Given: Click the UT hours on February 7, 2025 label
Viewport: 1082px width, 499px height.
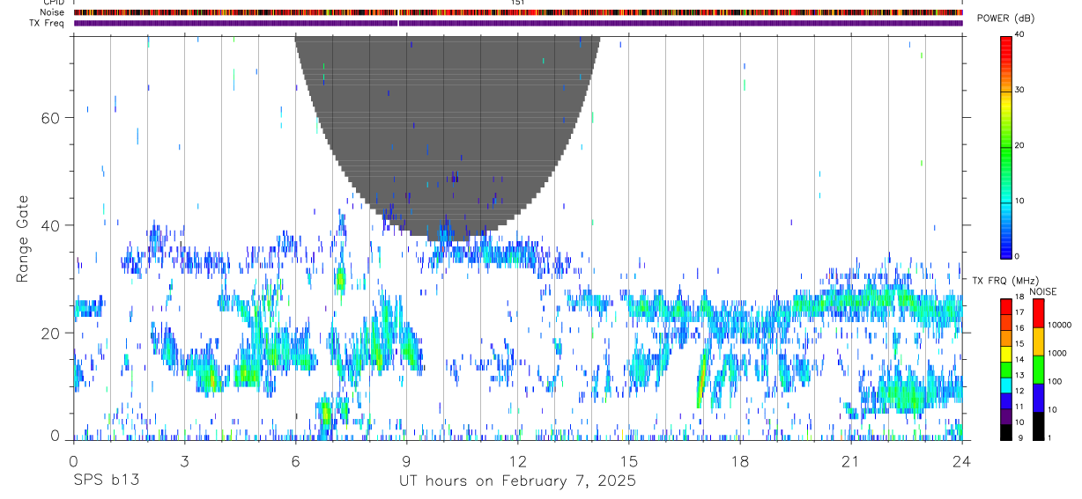Looking at the screenshot, I should click(x=518, y=481).
